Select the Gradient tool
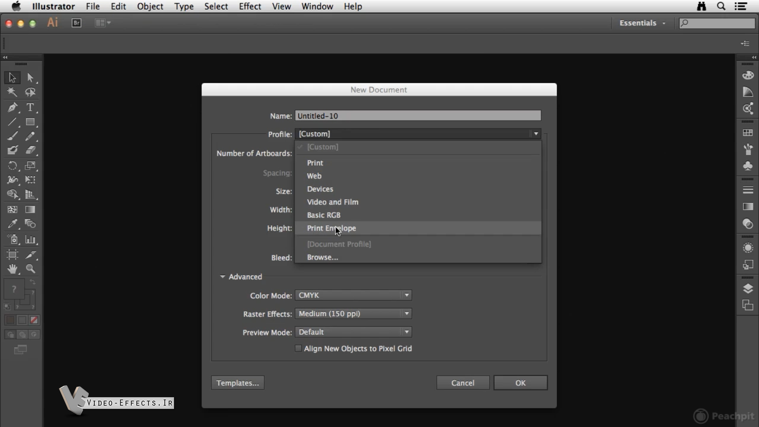759x427 pixels. (x=30, y=209)
